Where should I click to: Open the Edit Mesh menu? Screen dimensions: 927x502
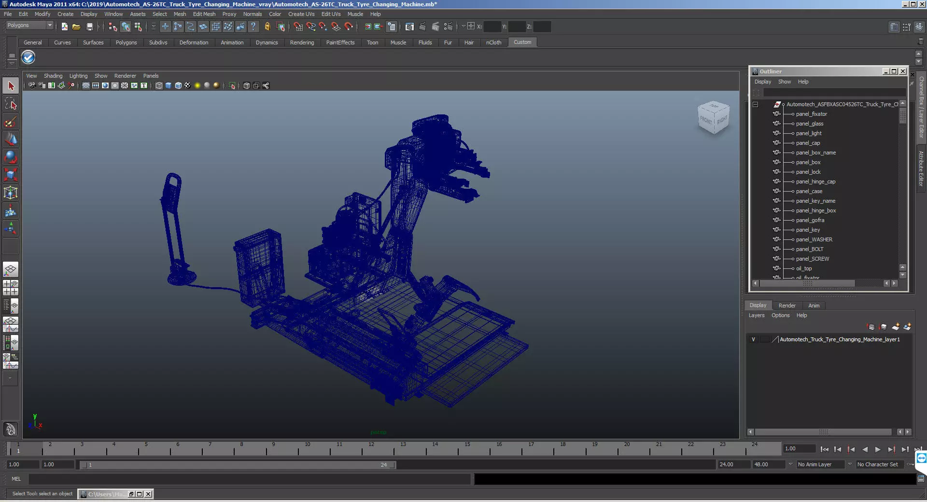(x=204, y=14)
